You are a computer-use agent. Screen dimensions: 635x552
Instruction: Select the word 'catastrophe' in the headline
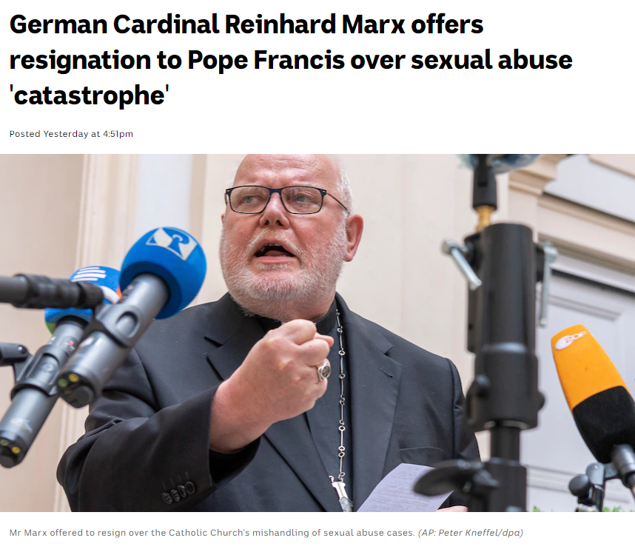(89, 95)
